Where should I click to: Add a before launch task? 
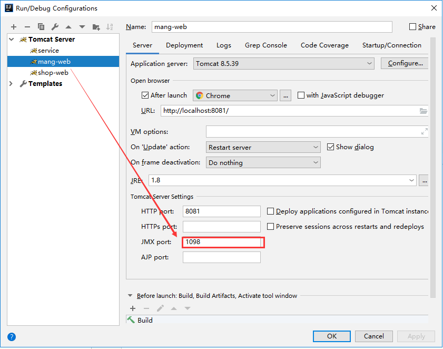(133, 308)
